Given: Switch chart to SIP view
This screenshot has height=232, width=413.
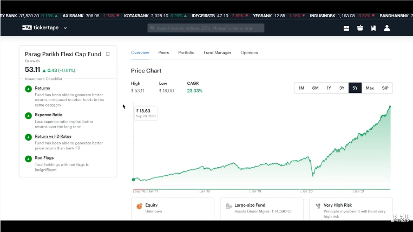Looking at the screenshot, I should [x=385, y=88].
